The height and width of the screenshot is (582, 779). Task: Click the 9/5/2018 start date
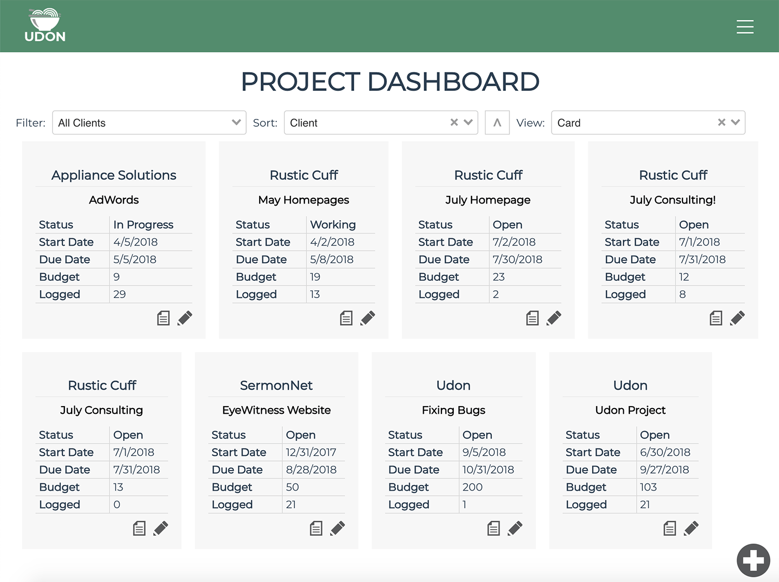[484, 452]
